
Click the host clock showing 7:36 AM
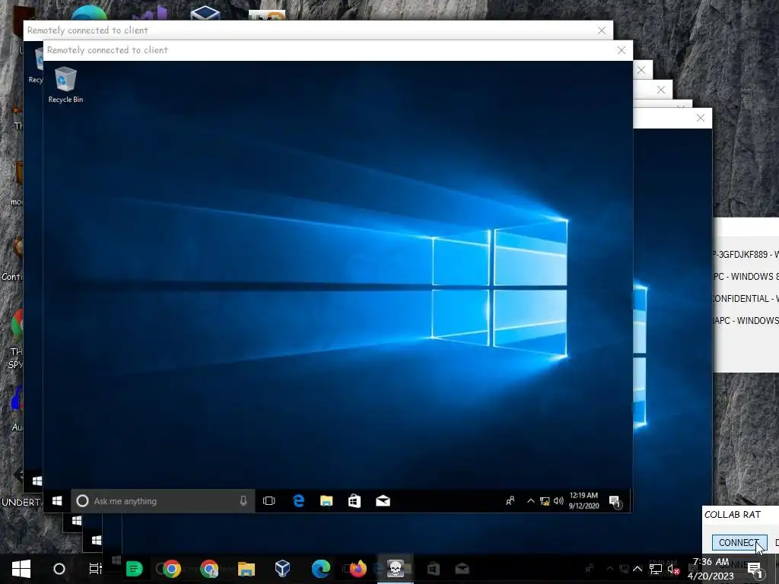(x=711, y=569)
